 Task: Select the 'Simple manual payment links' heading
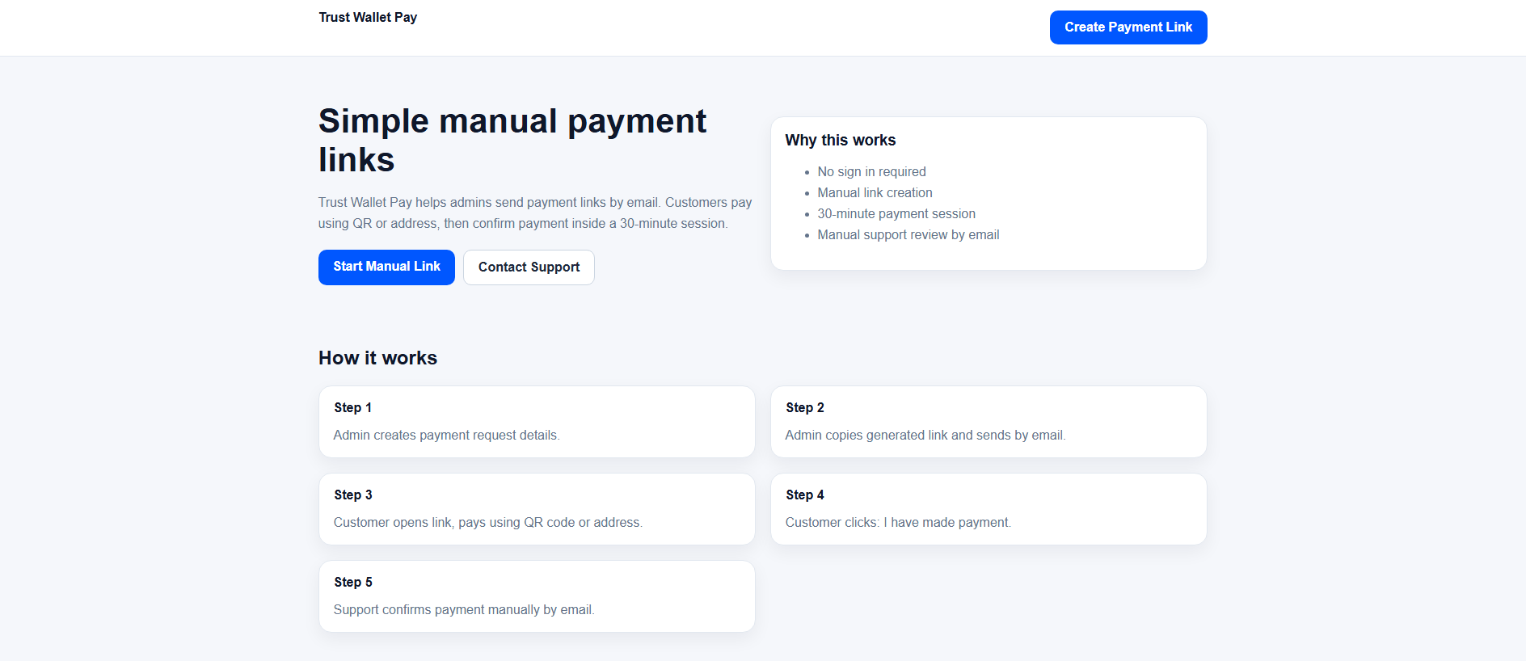(x=512, y=141)
